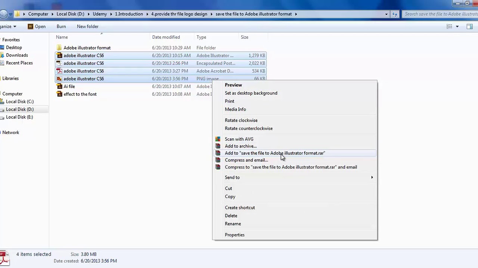
Task: Click the New folder toolbar button
Action: point(88,26)
